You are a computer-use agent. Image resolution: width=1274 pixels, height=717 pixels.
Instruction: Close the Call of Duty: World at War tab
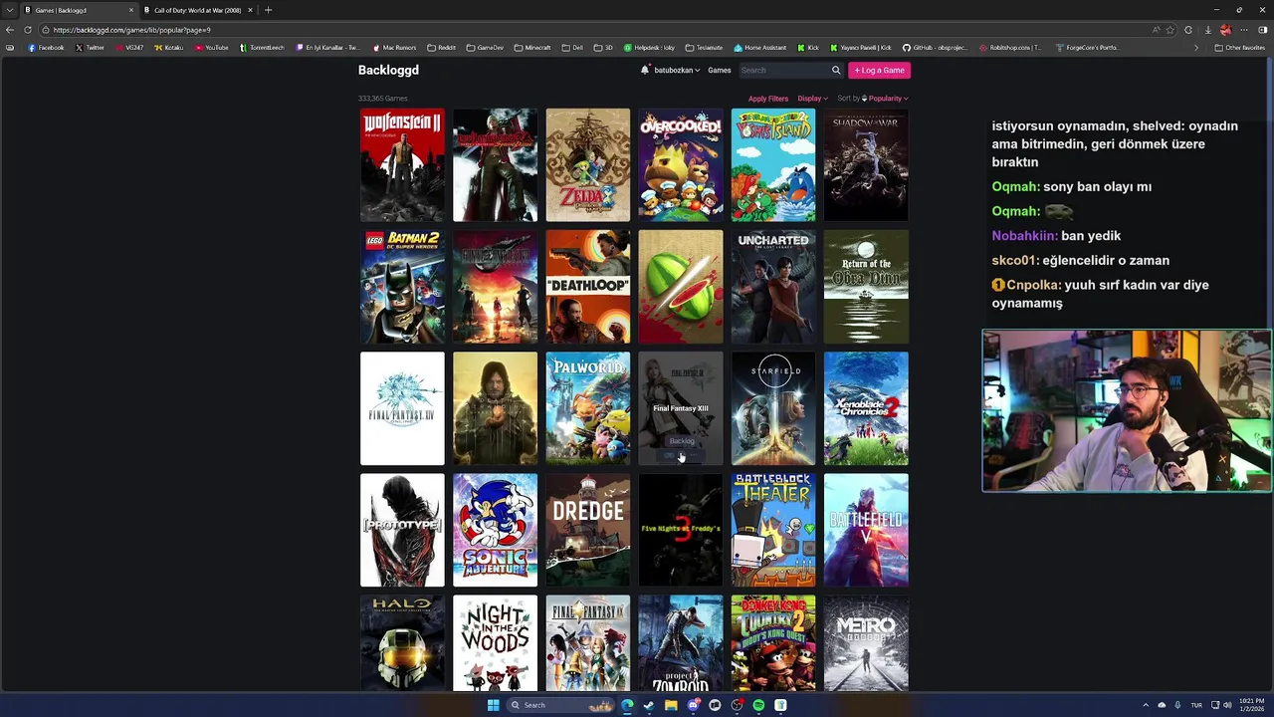(250, 10)
